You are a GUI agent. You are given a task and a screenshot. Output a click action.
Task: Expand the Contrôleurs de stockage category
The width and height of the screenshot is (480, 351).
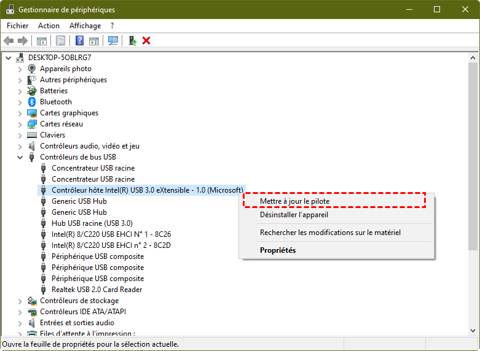[x=20, y=301]
